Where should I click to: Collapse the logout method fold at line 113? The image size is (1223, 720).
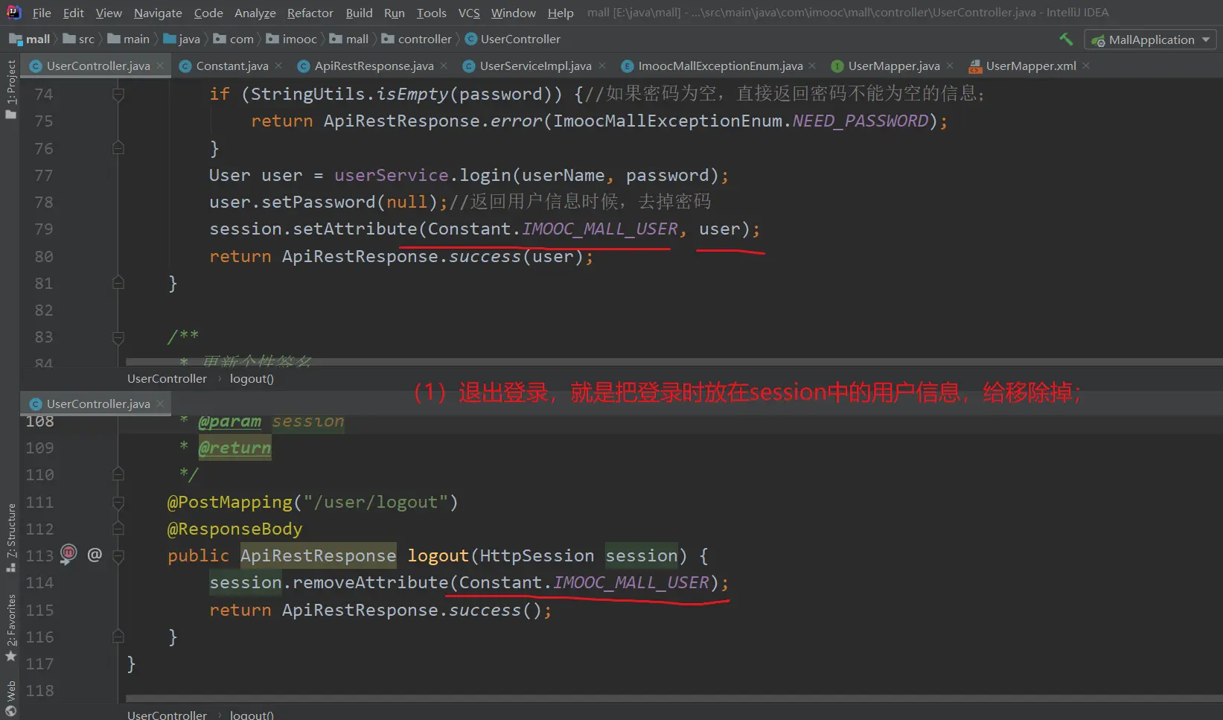tap(118, 555)
